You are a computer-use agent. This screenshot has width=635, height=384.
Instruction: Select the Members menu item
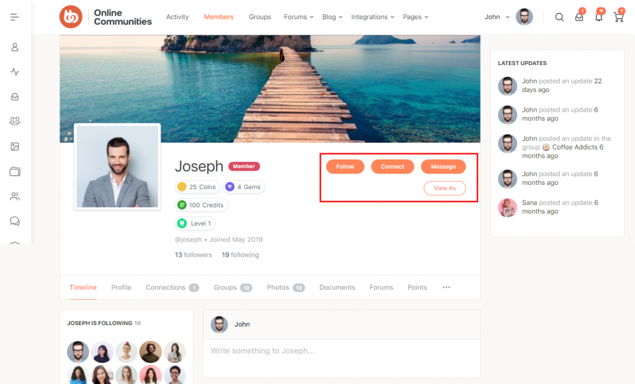pyautogui.click(x=218, y=17)
